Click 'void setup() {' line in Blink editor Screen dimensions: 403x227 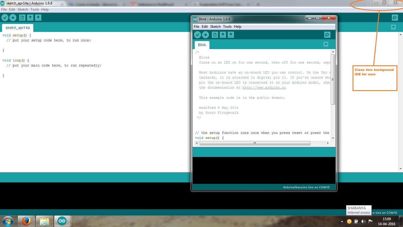pos(209,138)
